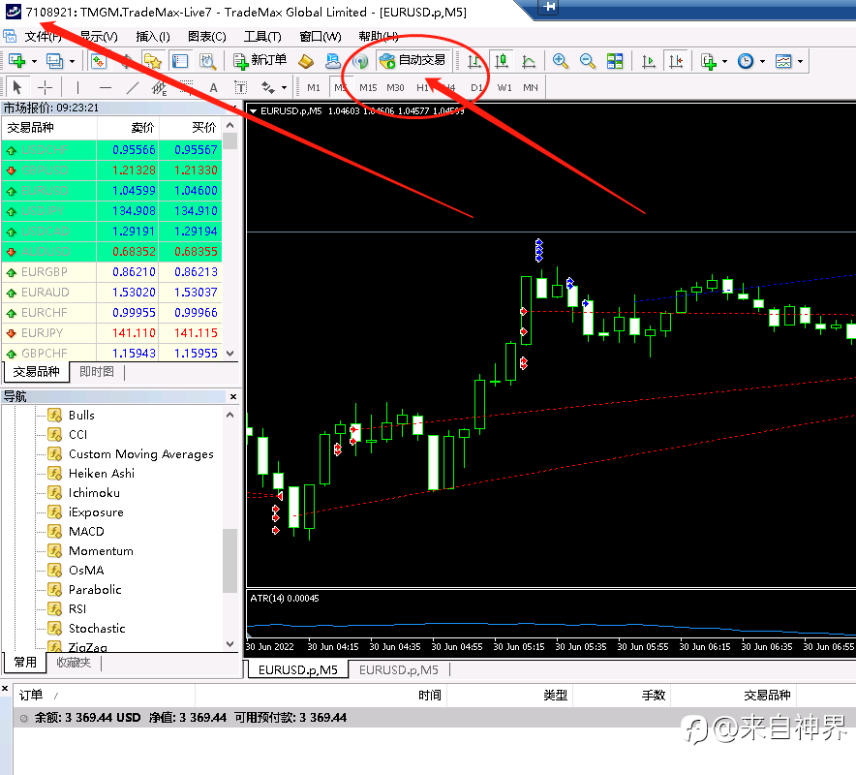
Task: Select the text label tool
Action: [240, 87]
